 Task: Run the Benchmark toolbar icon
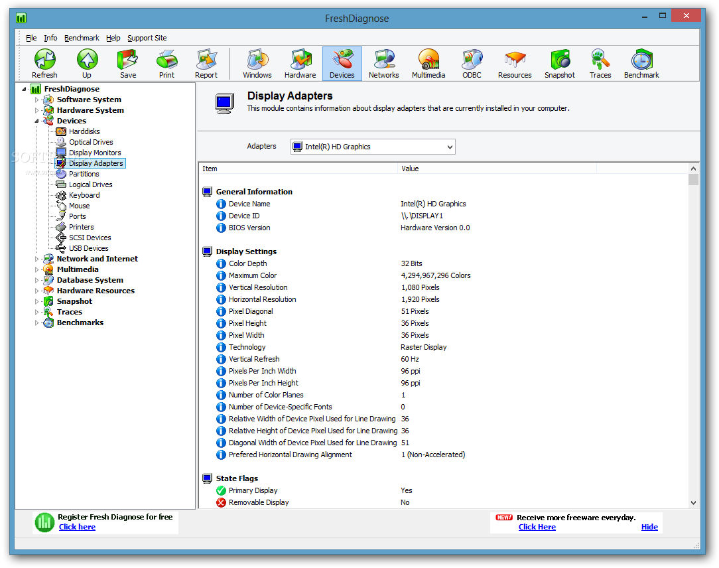click(641, 64)
